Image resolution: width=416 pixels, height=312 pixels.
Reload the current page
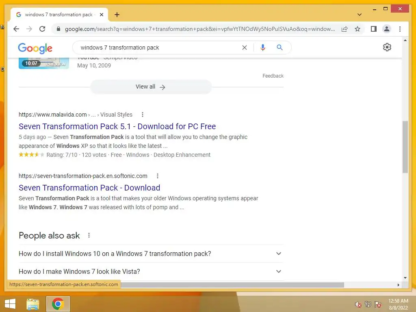(42, 29)
